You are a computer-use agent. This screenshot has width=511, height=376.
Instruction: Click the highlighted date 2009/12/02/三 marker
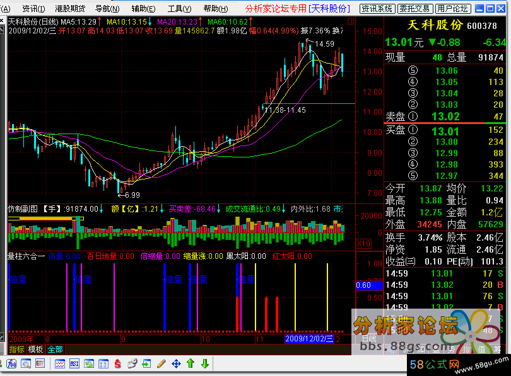309,339
